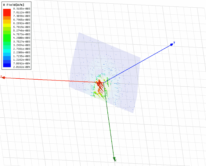
Task: Click legend value 6.7965e-003
Action: tap(22, 20)
